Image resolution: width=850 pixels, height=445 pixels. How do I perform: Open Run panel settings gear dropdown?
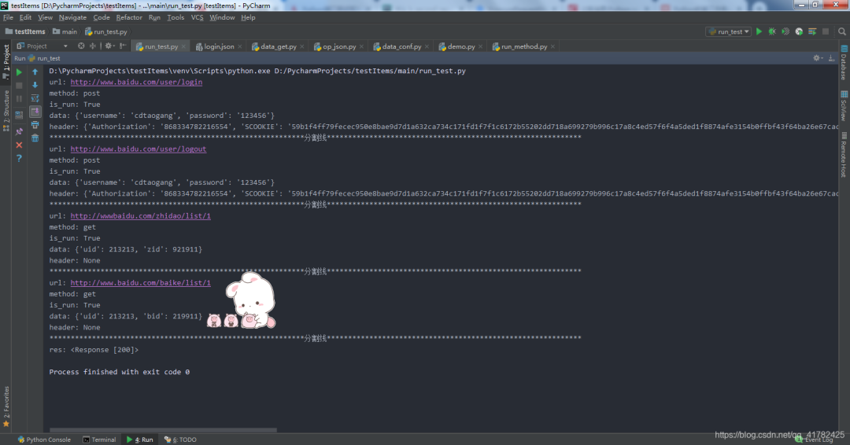click(x=818, y=58)
